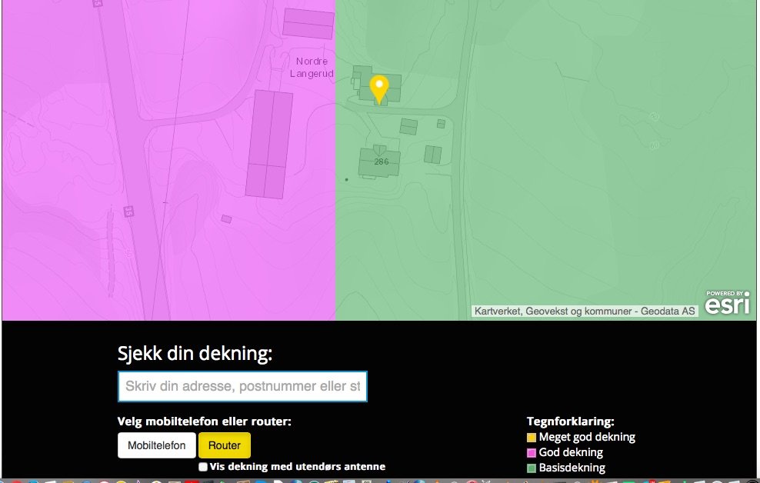The width and height of the screenshot is (760, 483).
Task: Click Velg mobiltelefon eller router label
Action: tap(205, 421)
